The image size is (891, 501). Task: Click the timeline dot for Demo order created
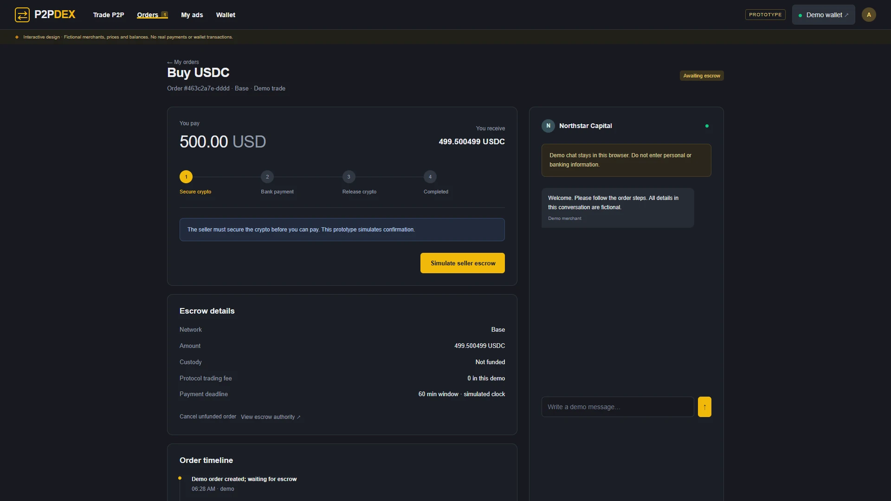coord(180,478)
